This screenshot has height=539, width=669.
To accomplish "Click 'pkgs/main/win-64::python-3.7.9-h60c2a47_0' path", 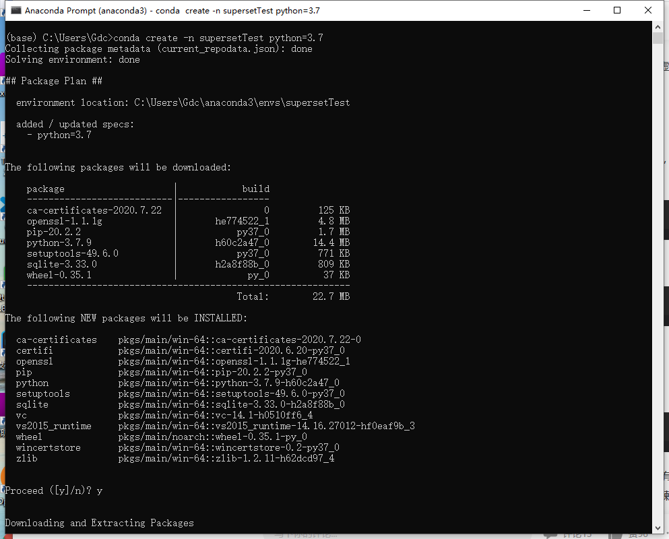I will (228, 383).
